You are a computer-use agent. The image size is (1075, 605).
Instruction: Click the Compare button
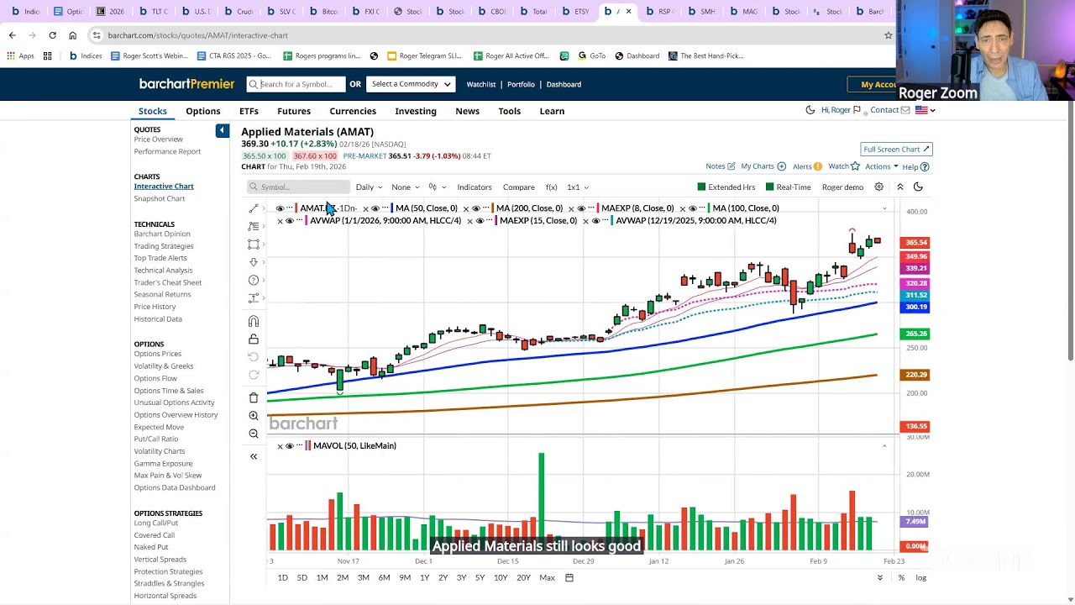click(518, 187)
